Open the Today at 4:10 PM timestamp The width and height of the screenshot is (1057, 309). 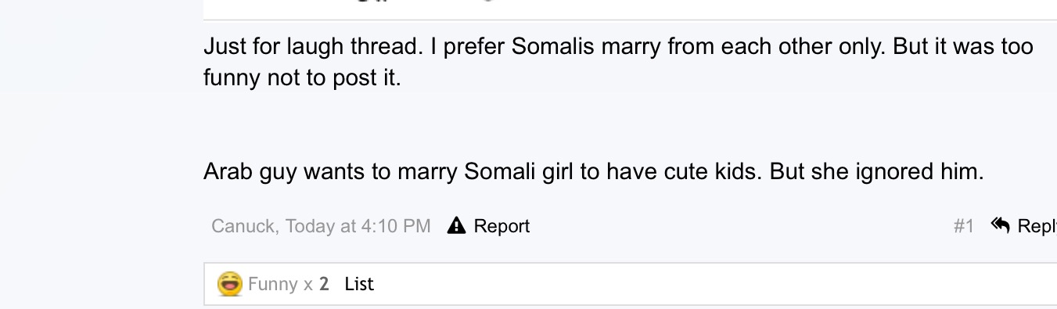(358, 226)
